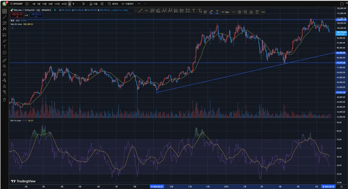Expand the timeframe dropdown arrow

[77, 4]
